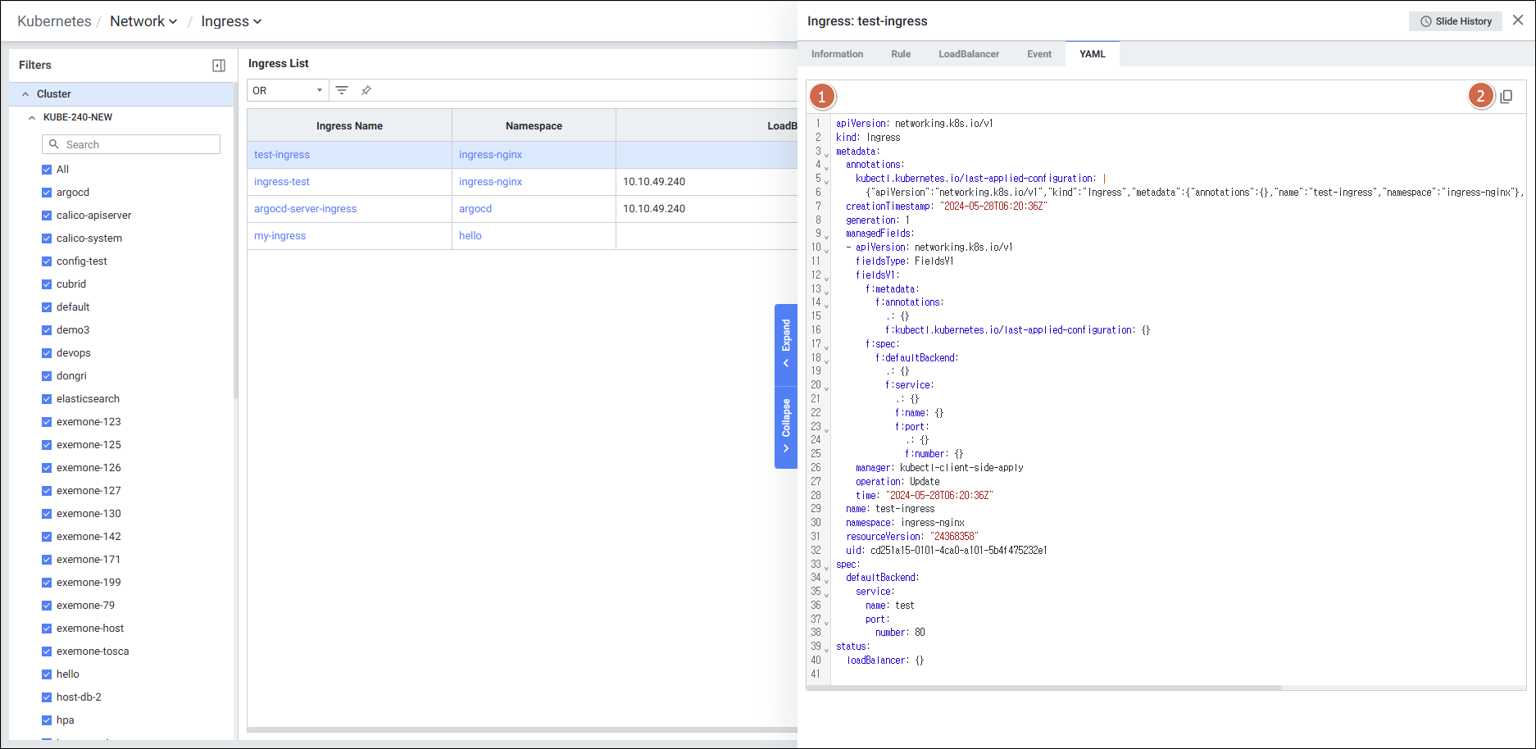
Task: Close the test-ingress detail panel
Action: 1518,20
